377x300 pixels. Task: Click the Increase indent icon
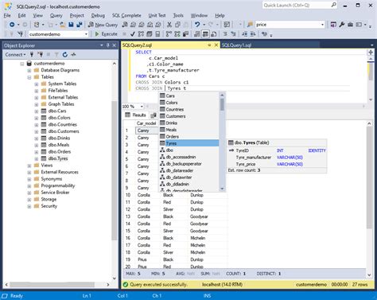[253, 34]
